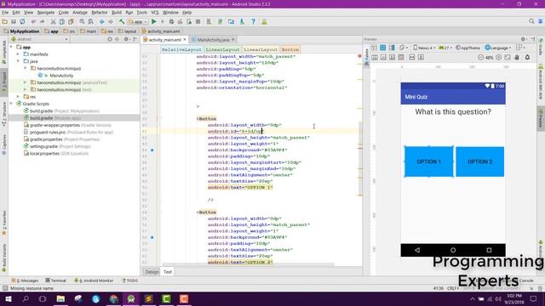Click preview zoom out minus button
The image size is (545, 306).
(480, 57)
